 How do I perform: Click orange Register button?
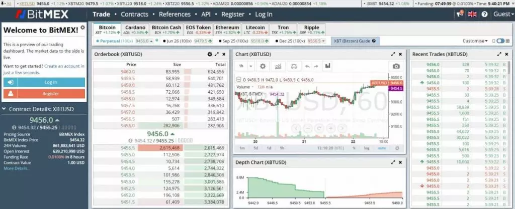[44, 94]
